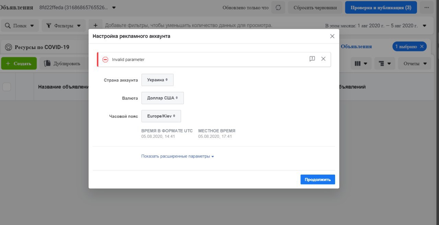Dismiss the Invalid parameter error banner

point(323,59)
